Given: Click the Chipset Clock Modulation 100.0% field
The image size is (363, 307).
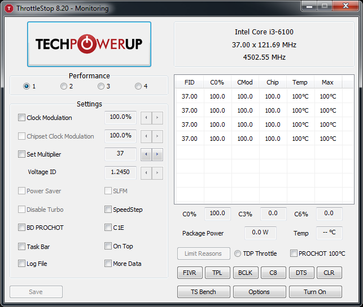Looking at the screenshot, I should [x=120, y=136].
